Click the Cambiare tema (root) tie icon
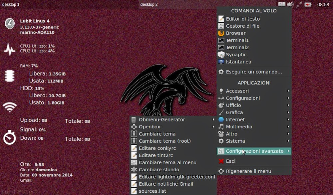This screenshot has height=195, width=333. pyautogui.click(x=134, y=141)
